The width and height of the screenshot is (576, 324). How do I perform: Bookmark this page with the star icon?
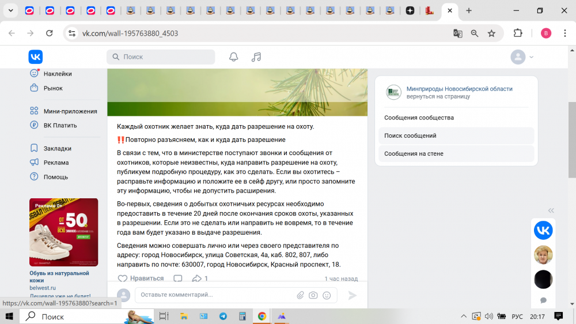[x=491, y=33]
